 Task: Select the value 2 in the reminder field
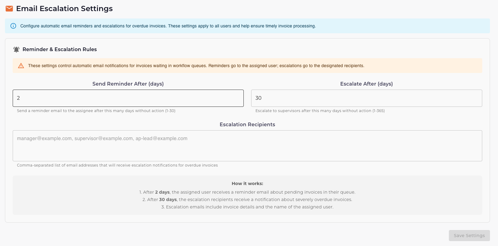(19, 98)
